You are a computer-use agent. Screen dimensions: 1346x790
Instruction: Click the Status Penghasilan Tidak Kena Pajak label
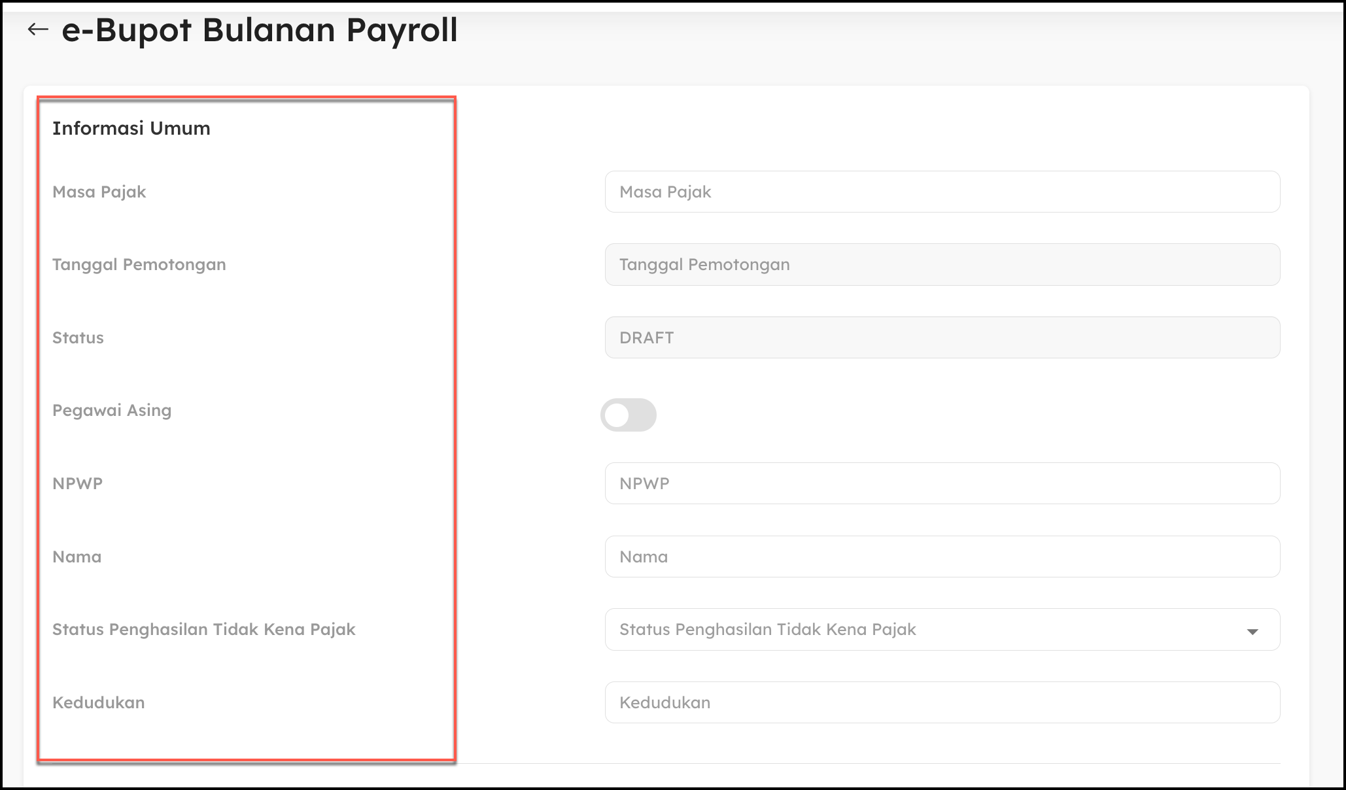[x=203, y=630]
